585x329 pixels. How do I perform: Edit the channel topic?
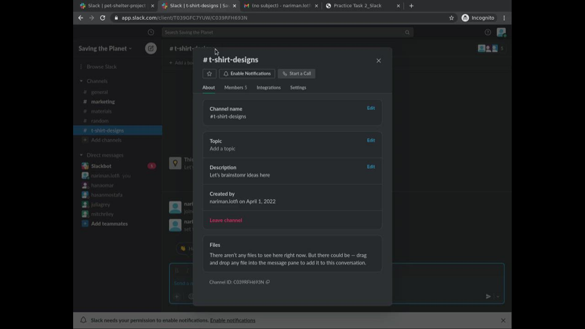[371, 140]
